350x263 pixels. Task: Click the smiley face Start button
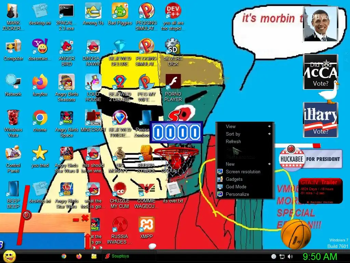coord(10,256)
